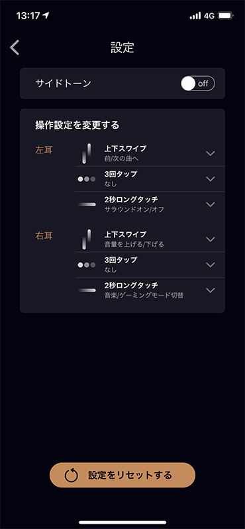245x529 pixels.
Task: Expand right ear 2秒ロングタッチ chevron
Action: [x=211, y=290]
